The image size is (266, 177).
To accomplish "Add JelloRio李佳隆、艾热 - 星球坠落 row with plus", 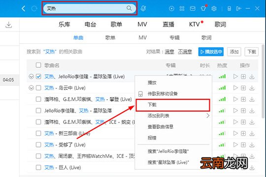I will (x=243, y=111).
